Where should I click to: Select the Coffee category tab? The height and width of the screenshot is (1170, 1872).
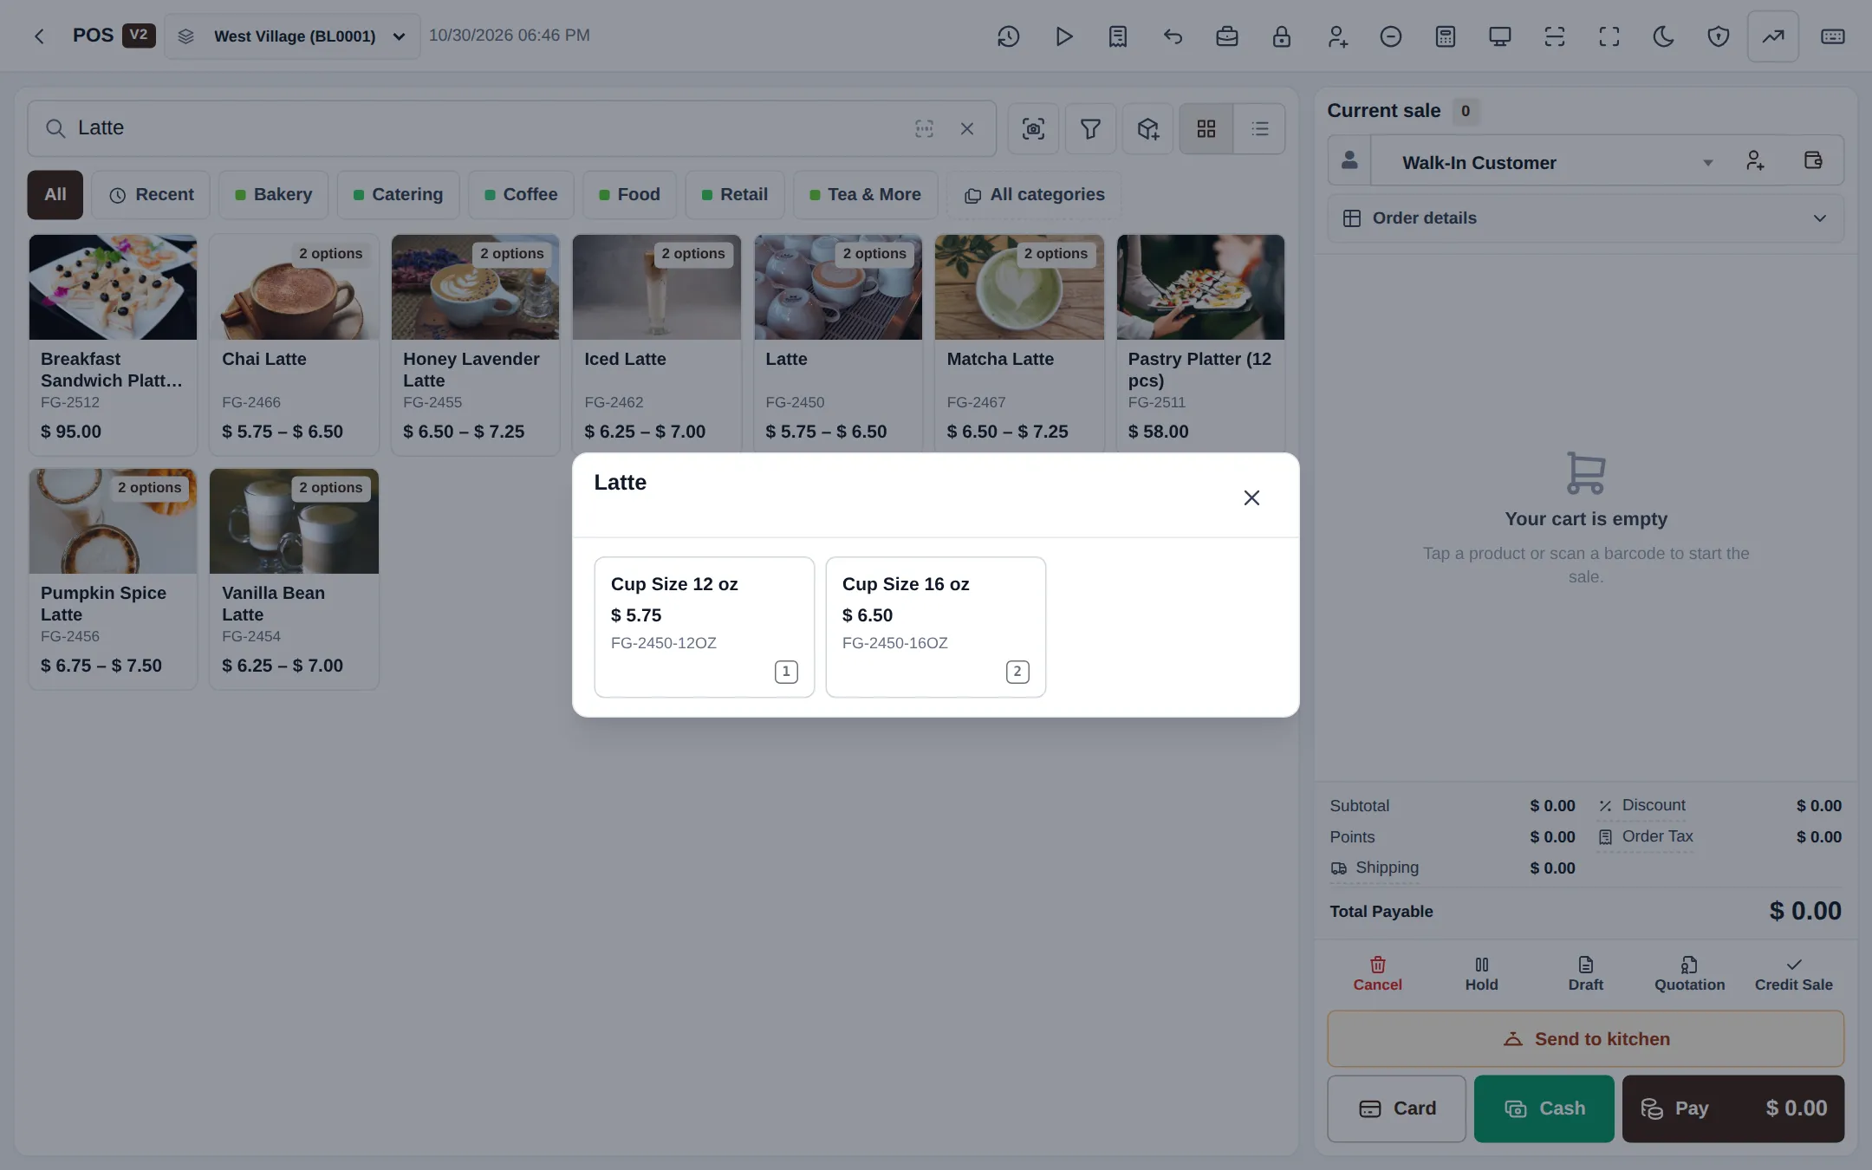[521, 195]
